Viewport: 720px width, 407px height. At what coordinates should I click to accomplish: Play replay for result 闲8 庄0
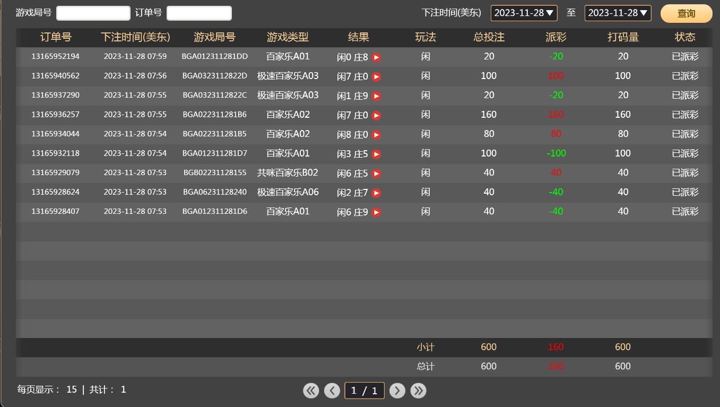pos(376,135)
